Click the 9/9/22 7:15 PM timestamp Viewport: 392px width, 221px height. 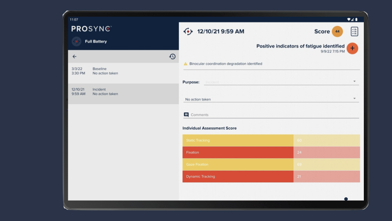[332, 52]
